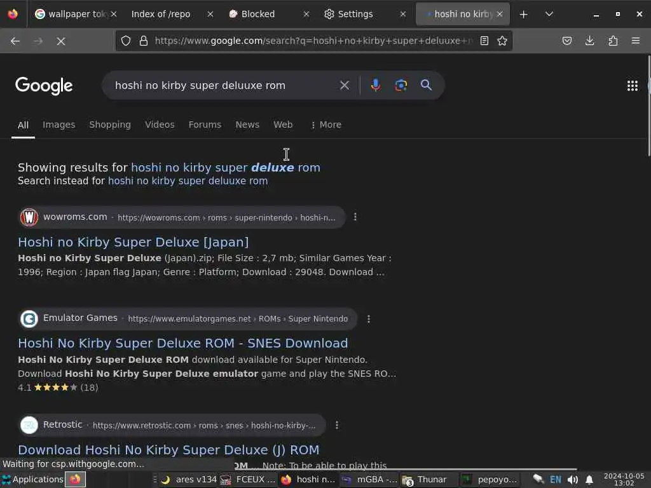The image size is (651, 488).
Task: Switch to pepoyo terminal taskbar window
Action: [490, 479]
